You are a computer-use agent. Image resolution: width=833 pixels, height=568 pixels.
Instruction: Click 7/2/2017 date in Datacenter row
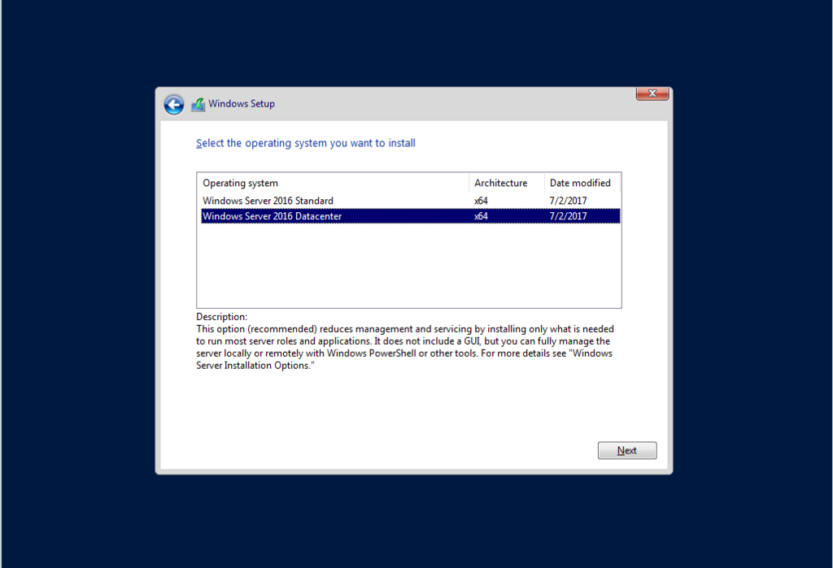(568, 216)
